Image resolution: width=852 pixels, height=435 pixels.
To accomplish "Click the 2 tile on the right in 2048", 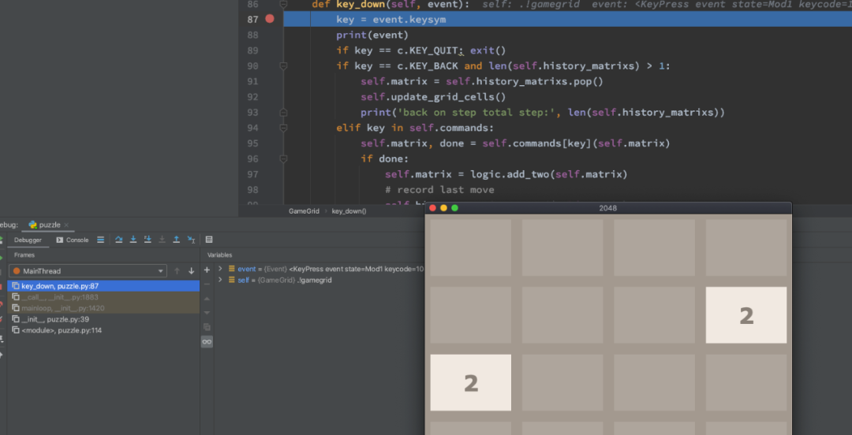I will [746, 315].
